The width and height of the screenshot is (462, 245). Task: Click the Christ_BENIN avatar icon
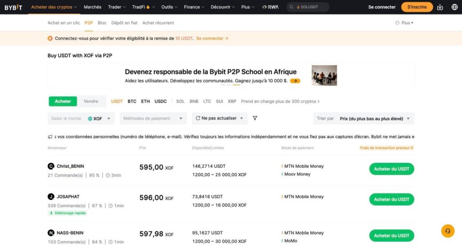tap(51, 166)
